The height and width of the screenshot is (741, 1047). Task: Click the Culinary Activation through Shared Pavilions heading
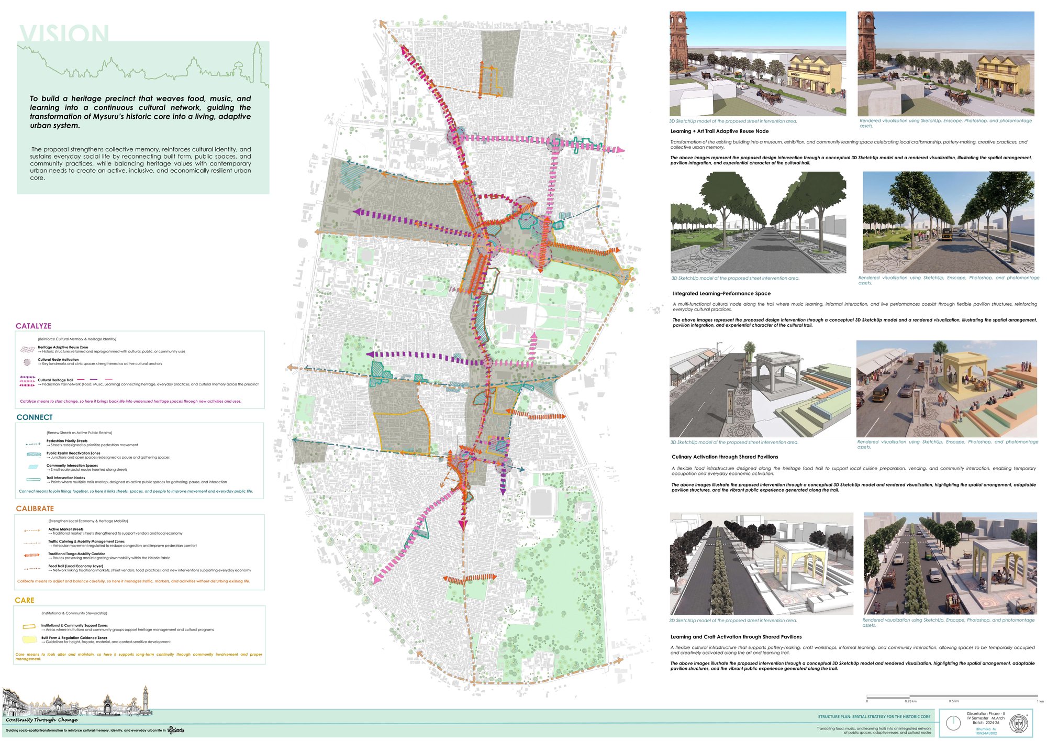tap(725, 457)
